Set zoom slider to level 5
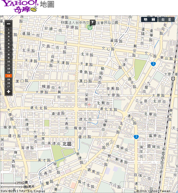 tap(9, 44)
